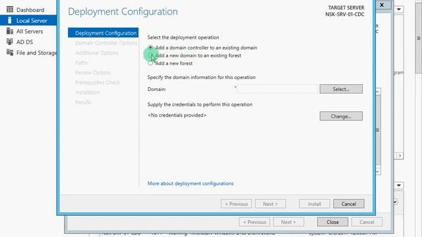This screenshot has width=422, height=237.
Task: Click the Local Server icon
Action: pos(10,20)
